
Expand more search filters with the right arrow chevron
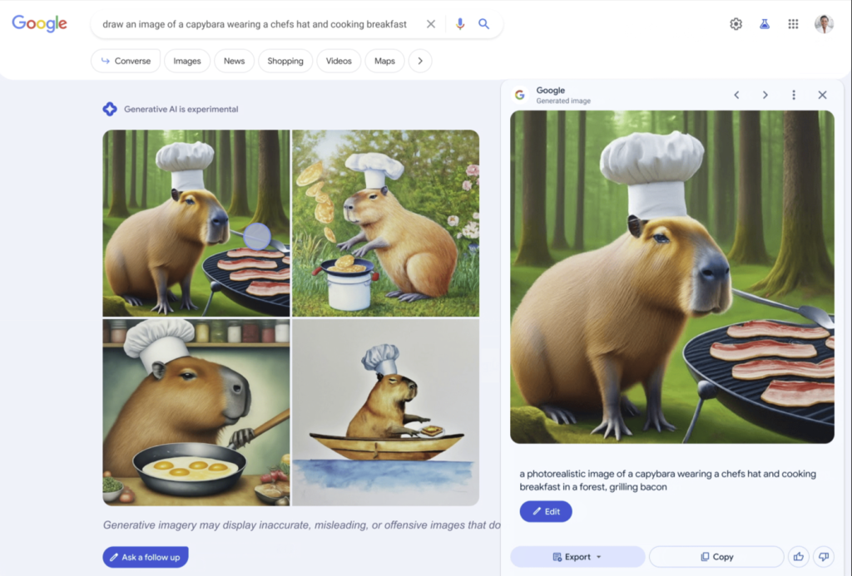point(420,61)
